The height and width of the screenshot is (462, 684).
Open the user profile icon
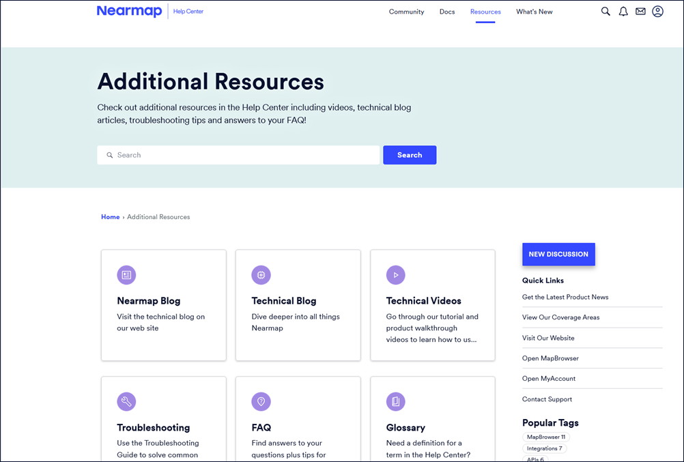coord(658,12)
